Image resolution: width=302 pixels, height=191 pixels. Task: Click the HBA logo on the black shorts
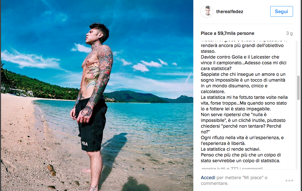click(x=85, y=143)
